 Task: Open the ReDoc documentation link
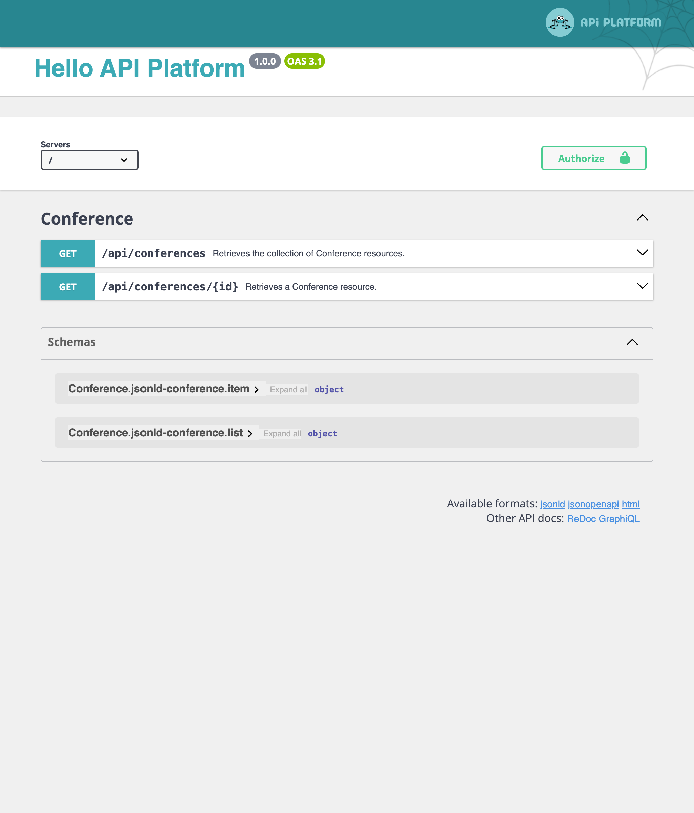coord(581,518)
